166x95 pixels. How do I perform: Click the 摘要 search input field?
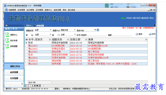point(122,35)
